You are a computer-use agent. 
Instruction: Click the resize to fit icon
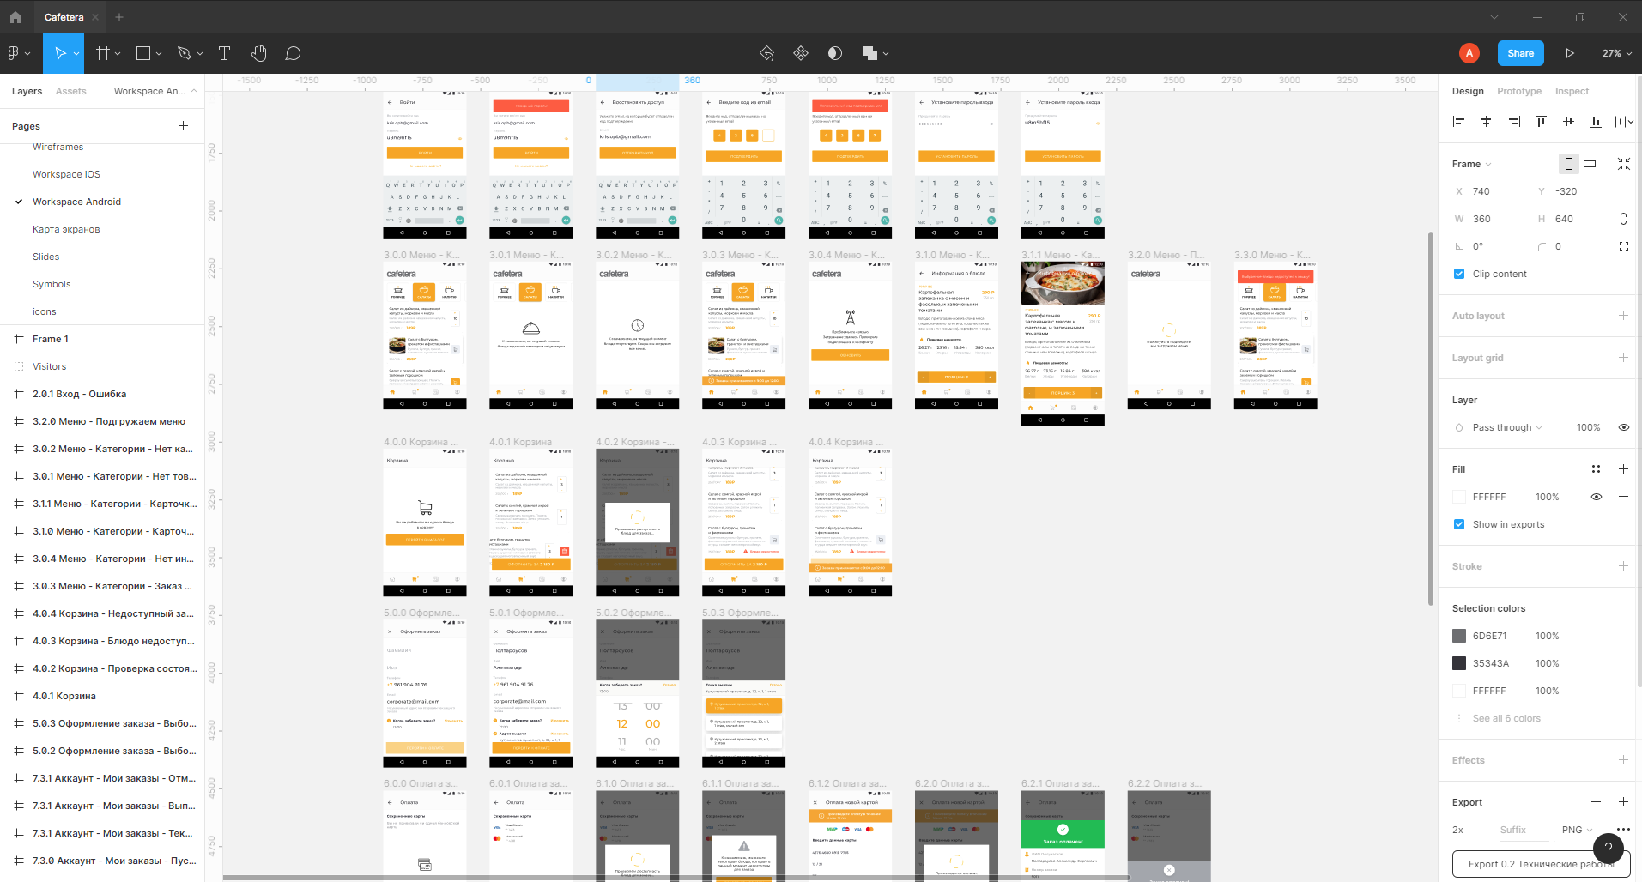pos(1623,164)
